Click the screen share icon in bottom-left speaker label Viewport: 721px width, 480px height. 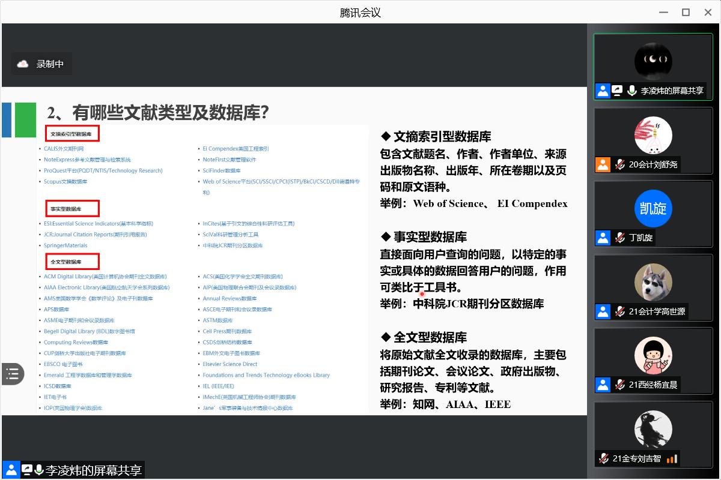(28, 470)
